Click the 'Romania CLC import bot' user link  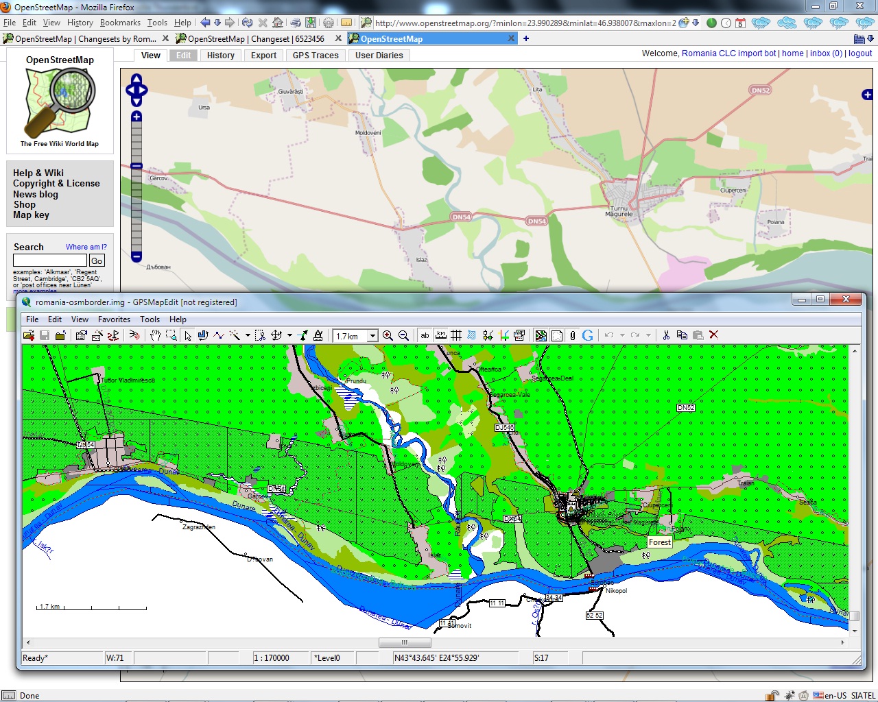(729, 53)
